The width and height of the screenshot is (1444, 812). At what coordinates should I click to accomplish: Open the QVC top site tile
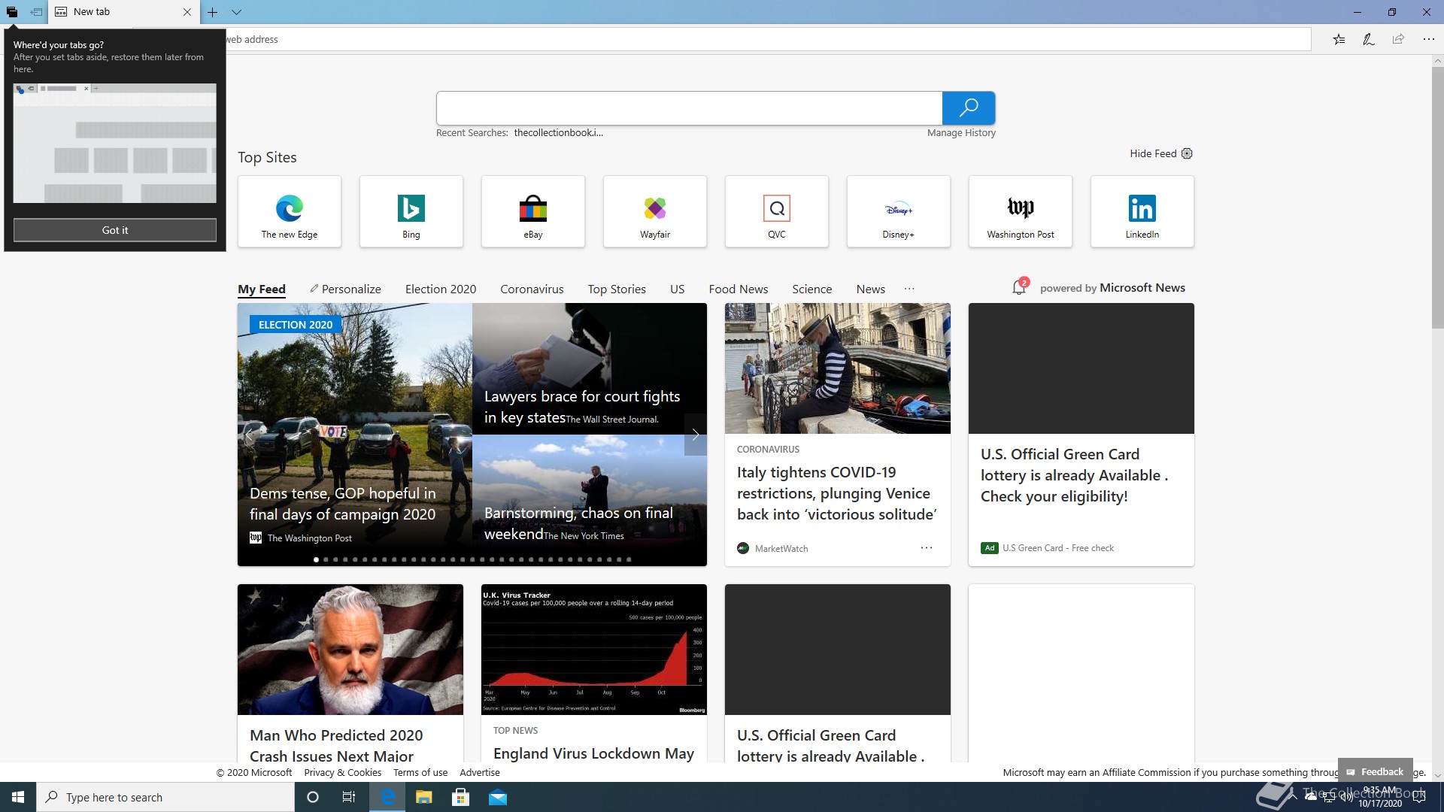pos(777,211)
